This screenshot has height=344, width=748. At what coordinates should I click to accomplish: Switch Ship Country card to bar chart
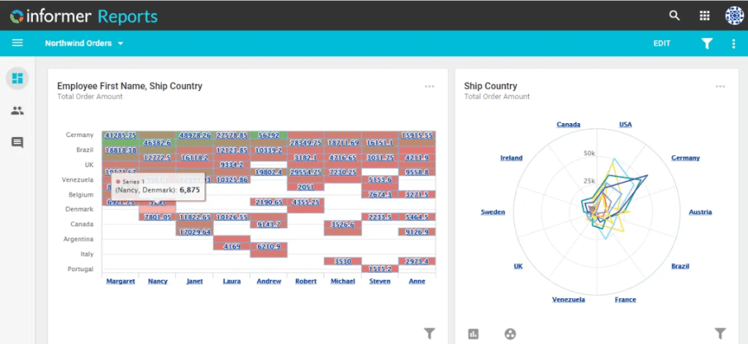coord(473,334)
